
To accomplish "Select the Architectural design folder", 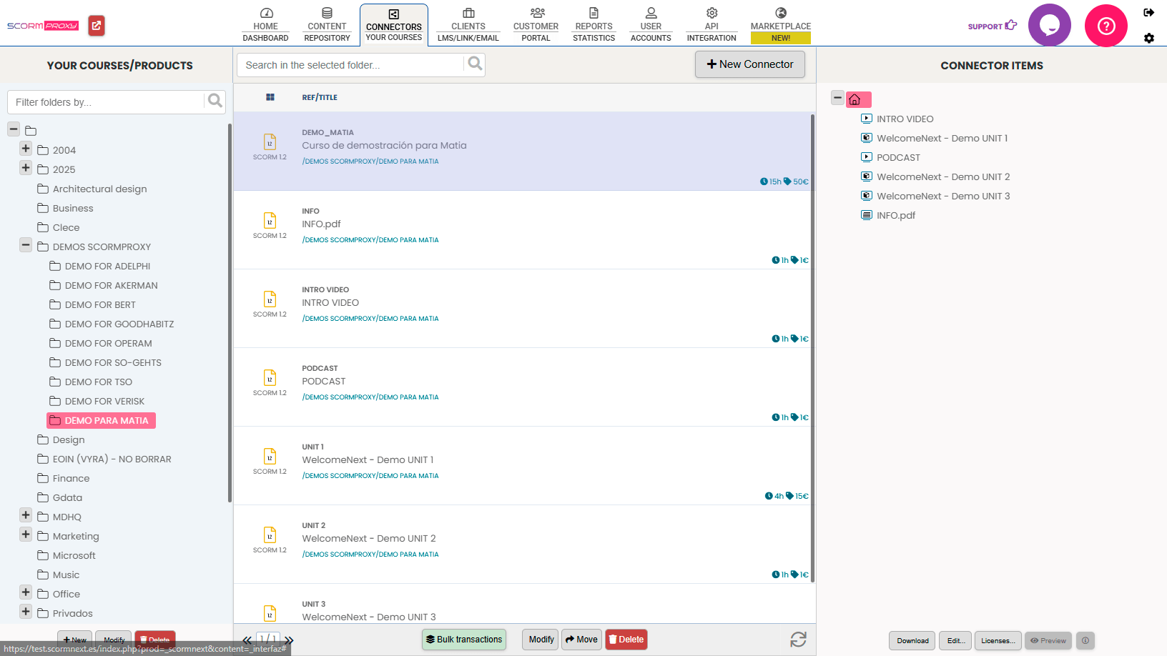I will click(x=99, y=189).
